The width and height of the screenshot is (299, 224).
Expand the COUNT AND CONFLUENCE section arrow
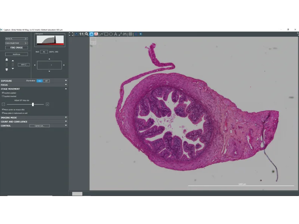point(66,121)
